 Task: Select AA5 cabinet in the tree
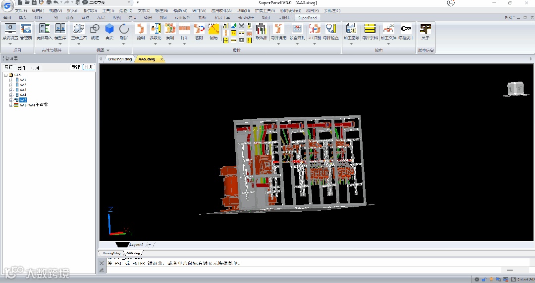(x=23, y=100)
